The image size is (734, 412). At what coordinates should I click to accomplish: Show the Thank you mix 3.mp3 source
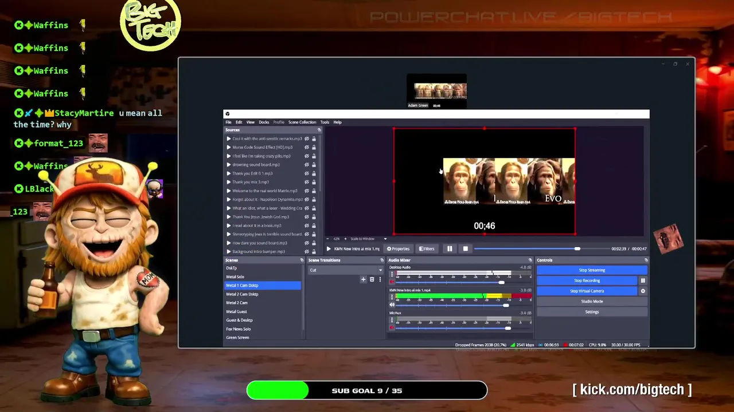pos(307,182)
